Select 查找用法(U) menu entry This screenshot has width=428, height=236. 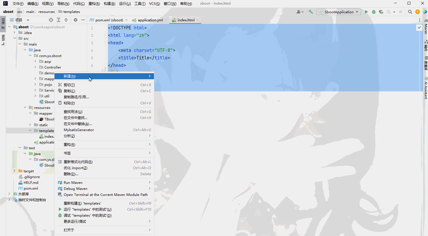104,112
